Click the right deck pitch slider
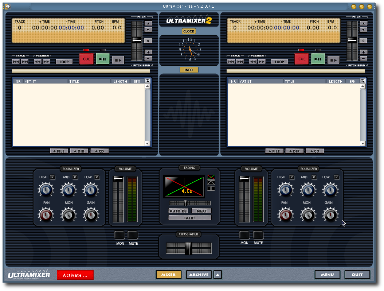The height and width of the screenshot is (291, 384). pos(352,41)
